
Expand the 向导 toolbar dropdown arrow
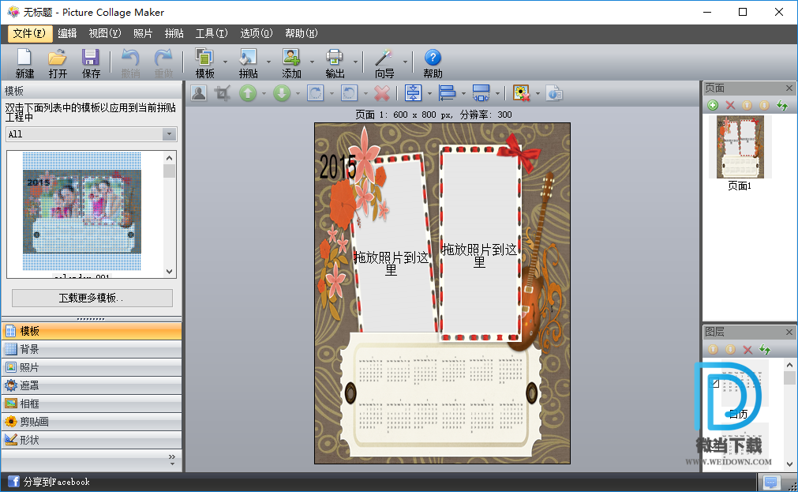405,62
